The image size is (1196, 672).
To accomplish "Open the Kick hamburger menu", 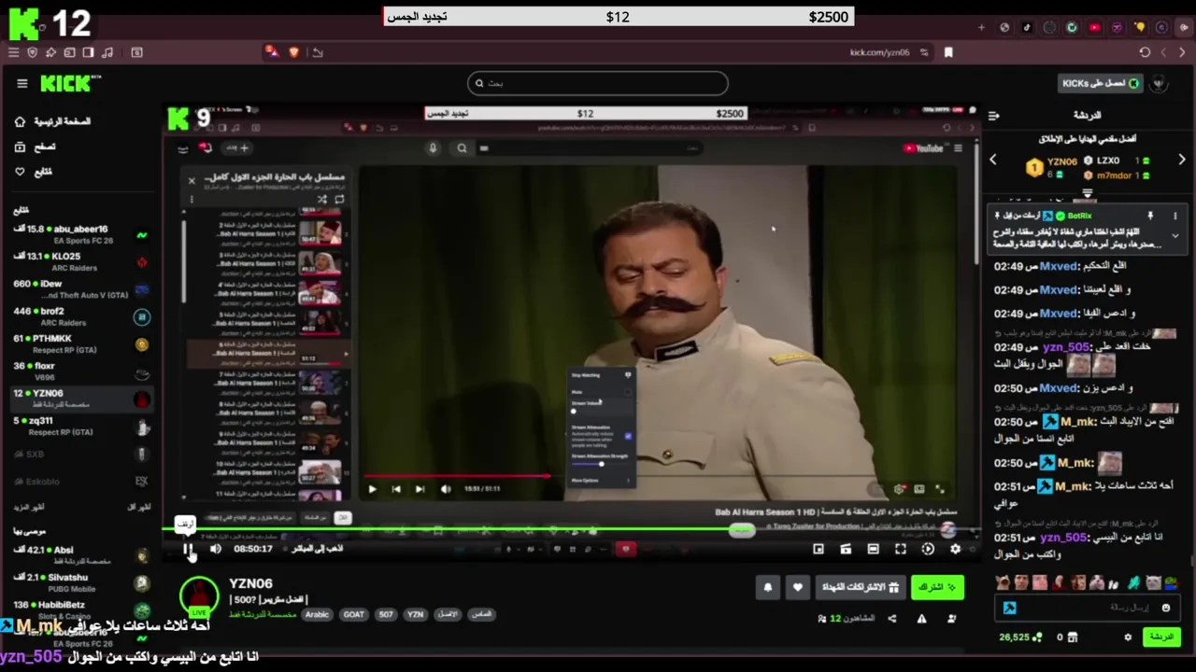I will [22, 83].
